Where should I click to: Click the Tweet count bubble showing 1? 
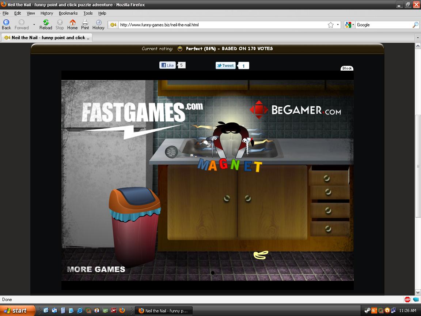click(243, 65)
